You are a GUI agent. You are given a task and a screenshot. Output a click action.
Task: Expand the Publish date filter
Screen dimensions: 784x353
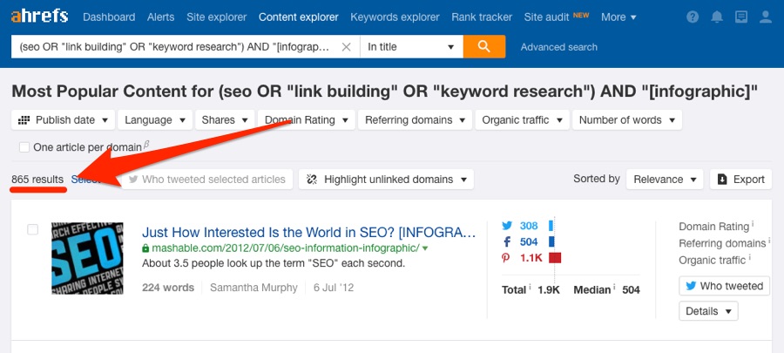(x=65, y=119)
